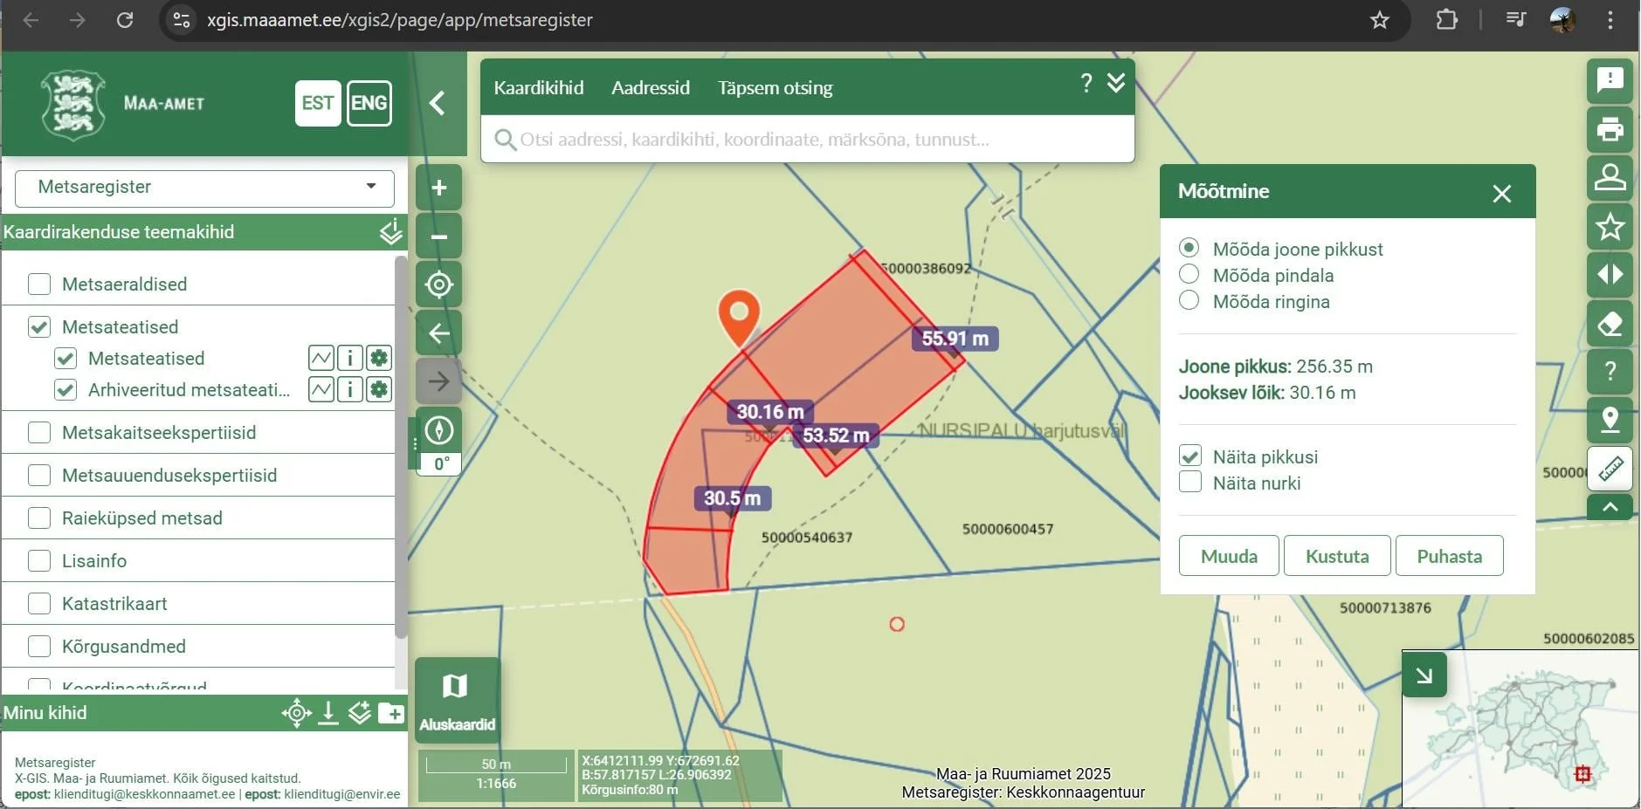This screenshot has height=809, width=1641.
Task: Click Minu kihid layers check icon
Action: click(x=360, y=713)
